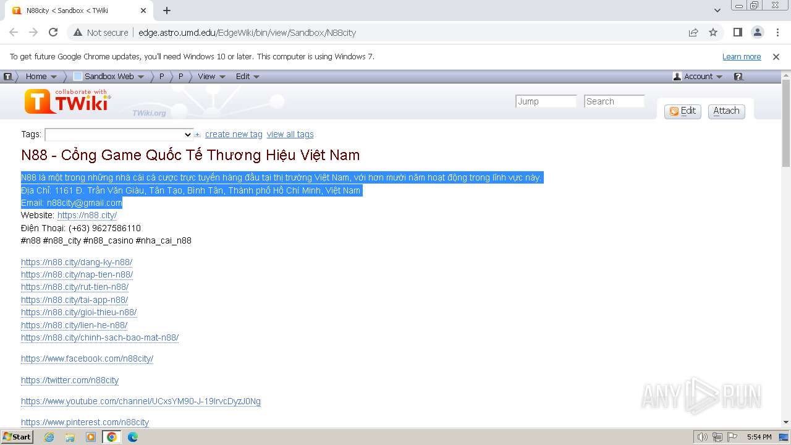Image resolution: width=791 pixels, height=445 pixels.
Task: Bookmark this page with the star icon
Action: [x=713, y=32]
